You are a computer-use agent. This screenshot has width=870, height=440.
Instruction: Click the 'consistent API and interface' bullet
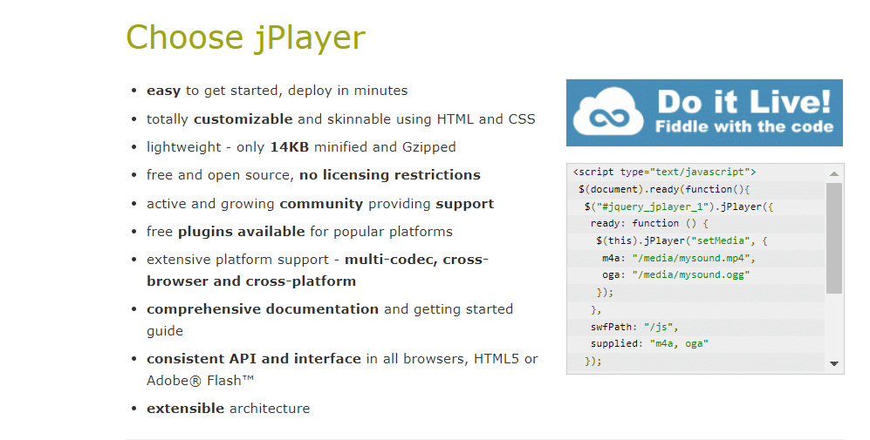coord(342,369)
